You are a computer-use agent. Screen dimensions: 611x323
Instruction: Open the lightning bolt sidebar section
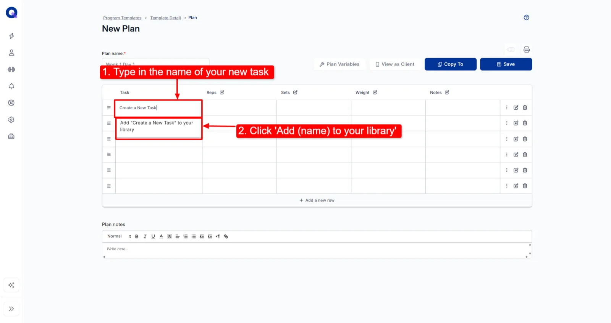pos(11,36)
